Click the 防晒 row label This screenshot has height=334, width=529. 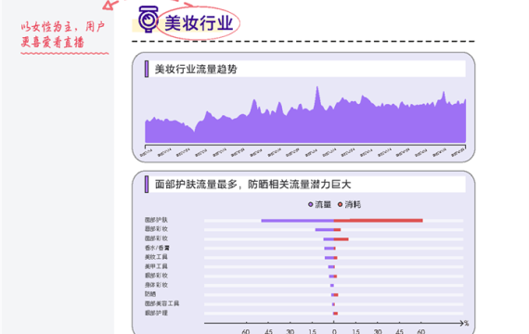click(150, 294)
